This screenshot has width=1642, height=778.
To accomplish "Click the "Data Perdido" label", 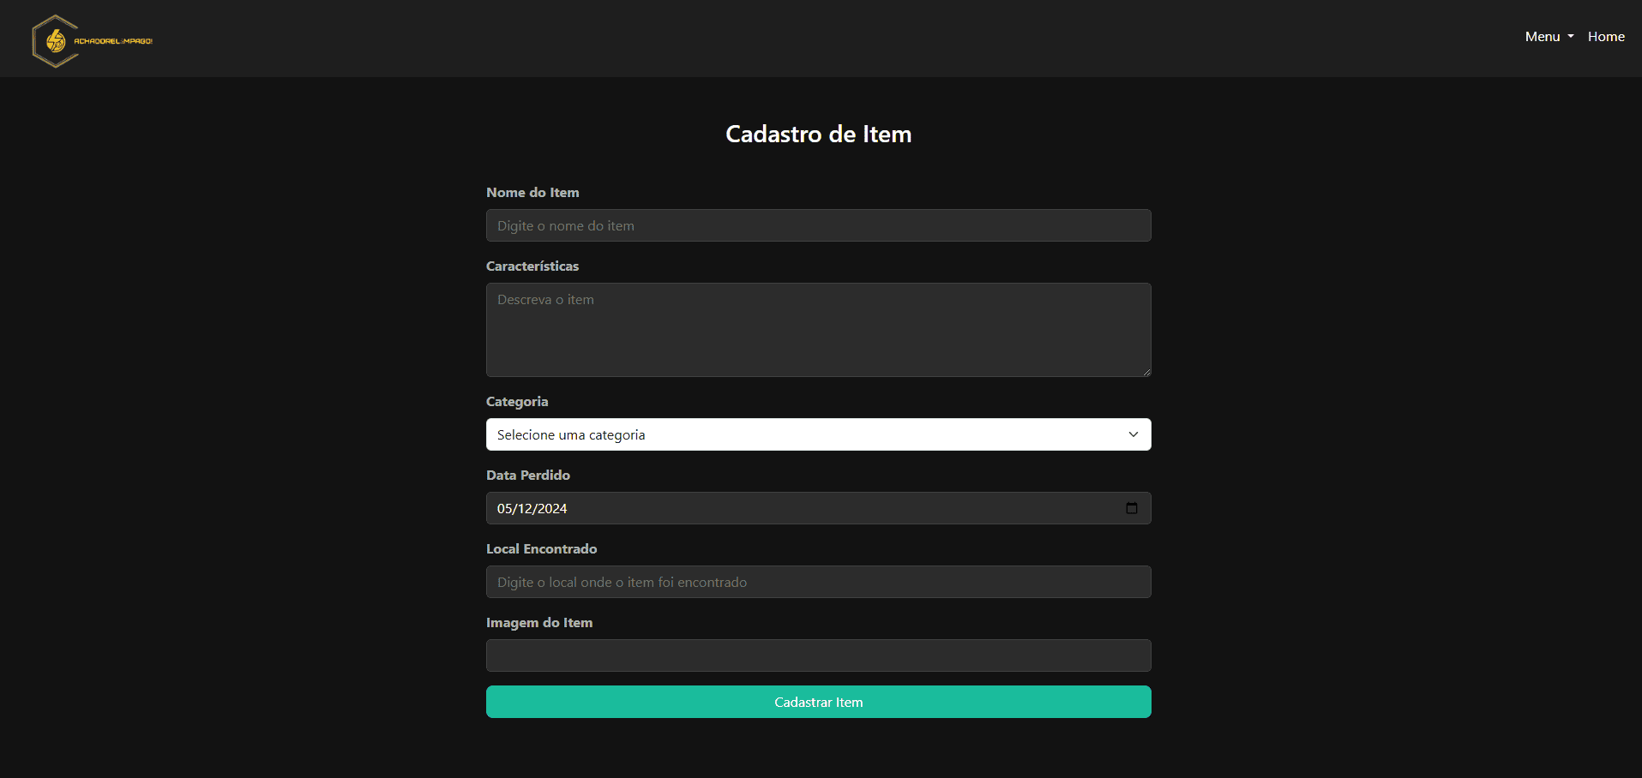I will click(x=528, y=476).
